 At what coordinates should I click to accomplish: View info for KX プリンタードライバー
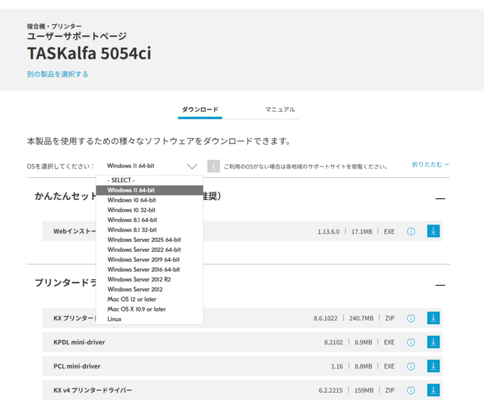[411, 318]
